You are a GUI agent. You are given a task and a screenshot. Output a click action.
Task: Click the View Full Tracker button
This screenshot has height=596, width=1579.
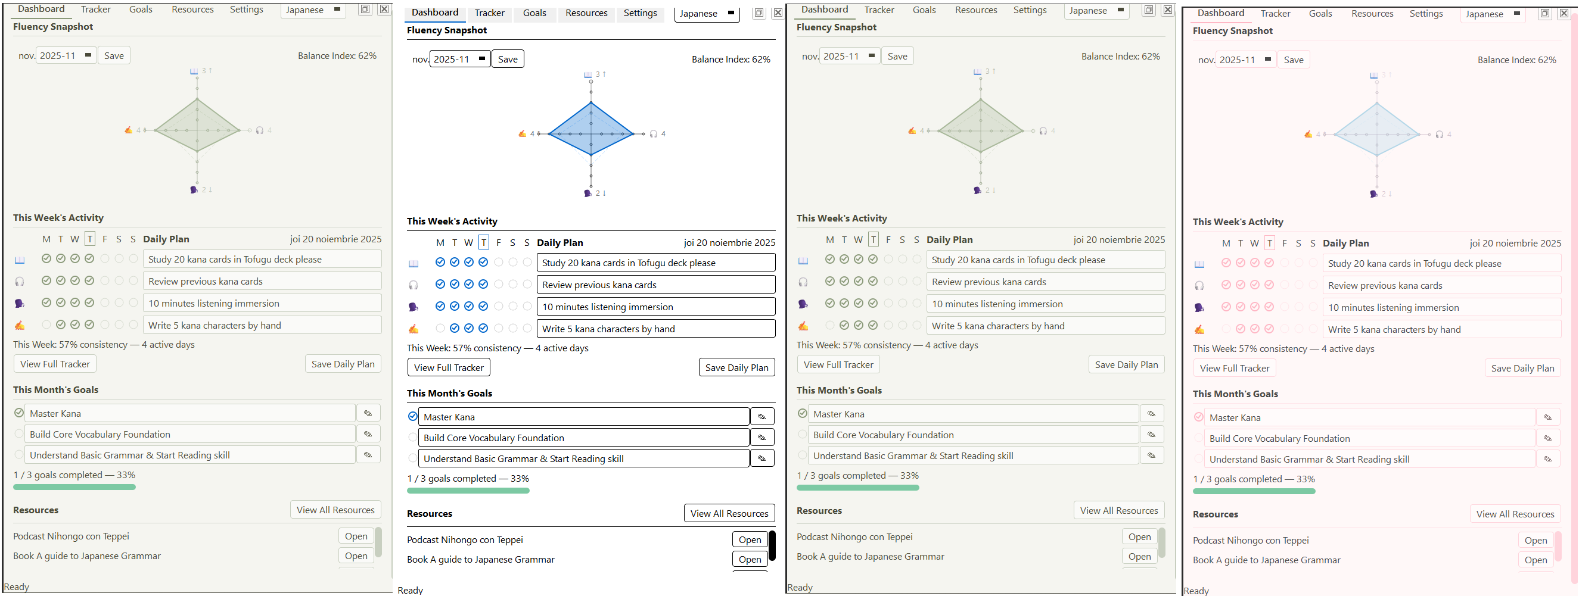click(x=55, y=363)
